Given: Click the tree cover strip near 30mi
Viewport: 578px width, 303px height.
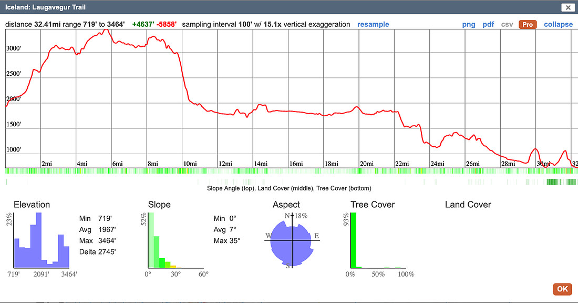Looking at the screenshot, I should point(552,182).
